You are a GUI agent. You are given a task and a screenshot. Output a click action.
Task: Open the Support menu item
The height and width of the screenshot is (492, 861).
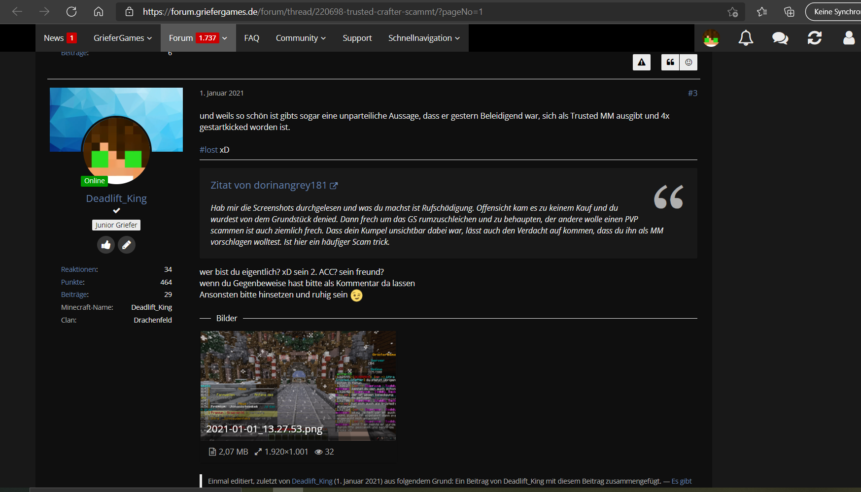click(357, 38)
